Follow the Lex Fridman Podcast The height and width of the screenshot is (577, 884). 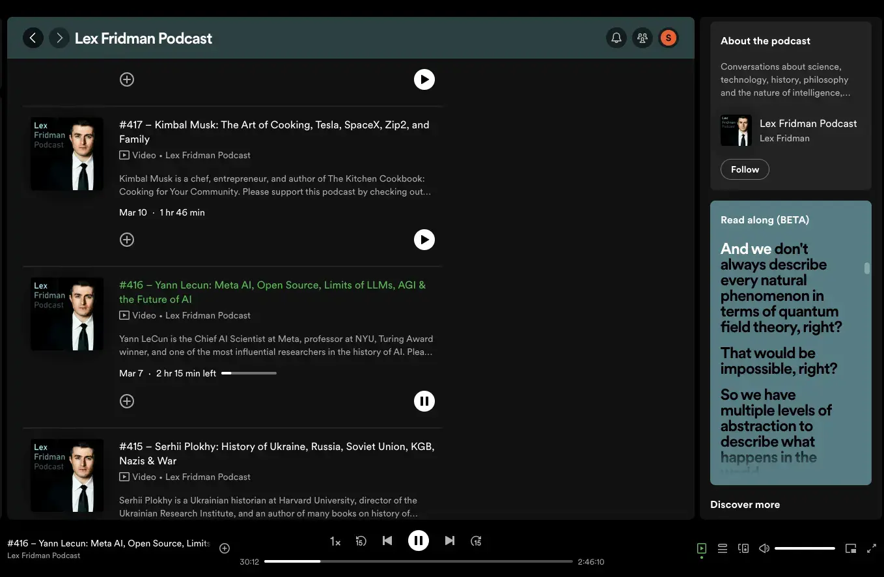pos(745,169)
